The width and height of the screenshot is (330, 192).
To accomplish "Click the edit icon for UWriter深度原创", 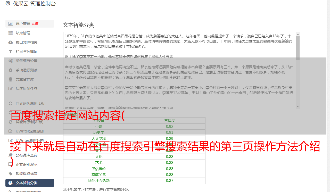I will pos(11,131).
